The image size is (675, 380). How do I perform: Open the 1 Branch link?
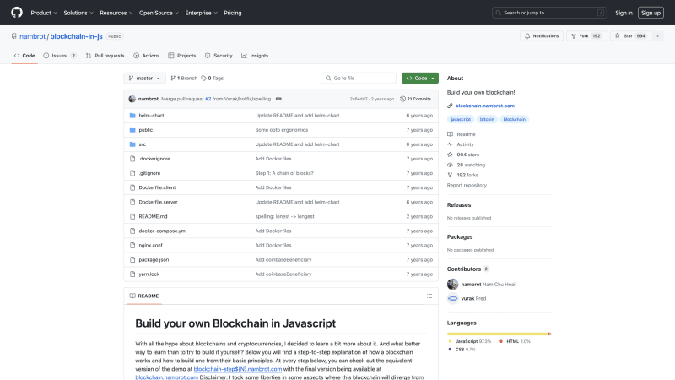pos(184,78)
